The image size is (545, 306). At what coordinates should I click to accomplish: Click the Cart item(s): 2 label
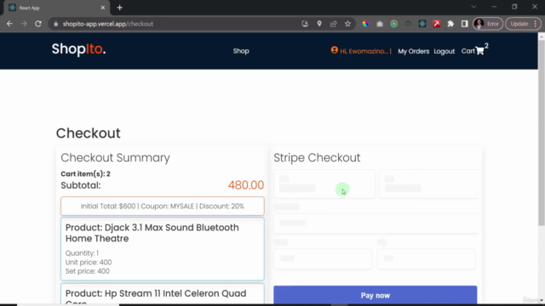coord(85,173)
